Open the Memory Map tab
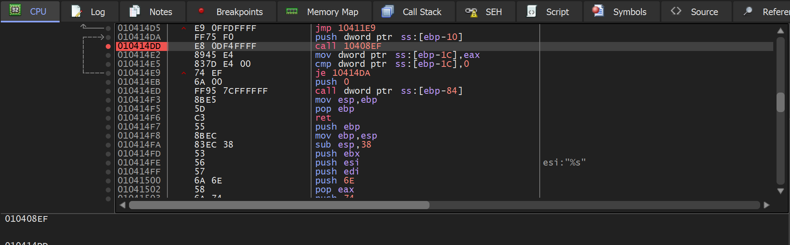Image resolution: width=790 pixels, height=245 pixels. (325, 11)
